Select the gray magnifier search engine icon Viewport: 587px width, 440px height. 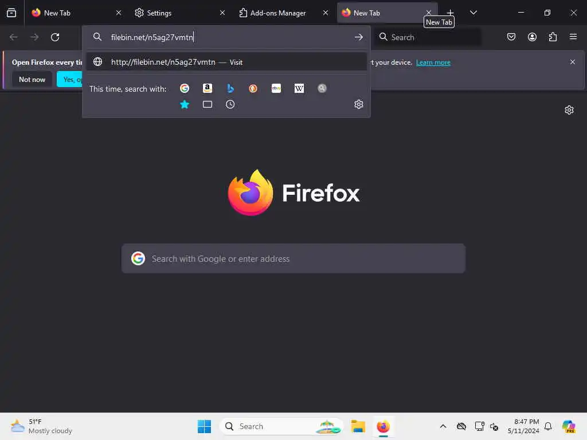tap(322, 88)
